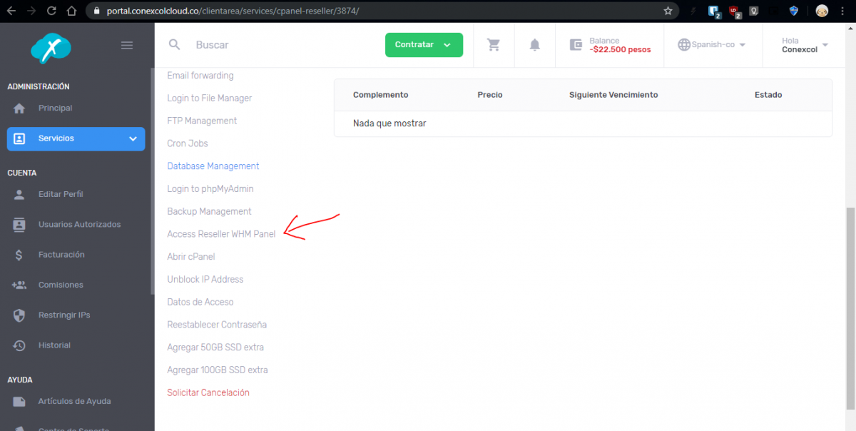Open Historial via the clock icon
Screen dimensions: 856x431
[20, 345]
